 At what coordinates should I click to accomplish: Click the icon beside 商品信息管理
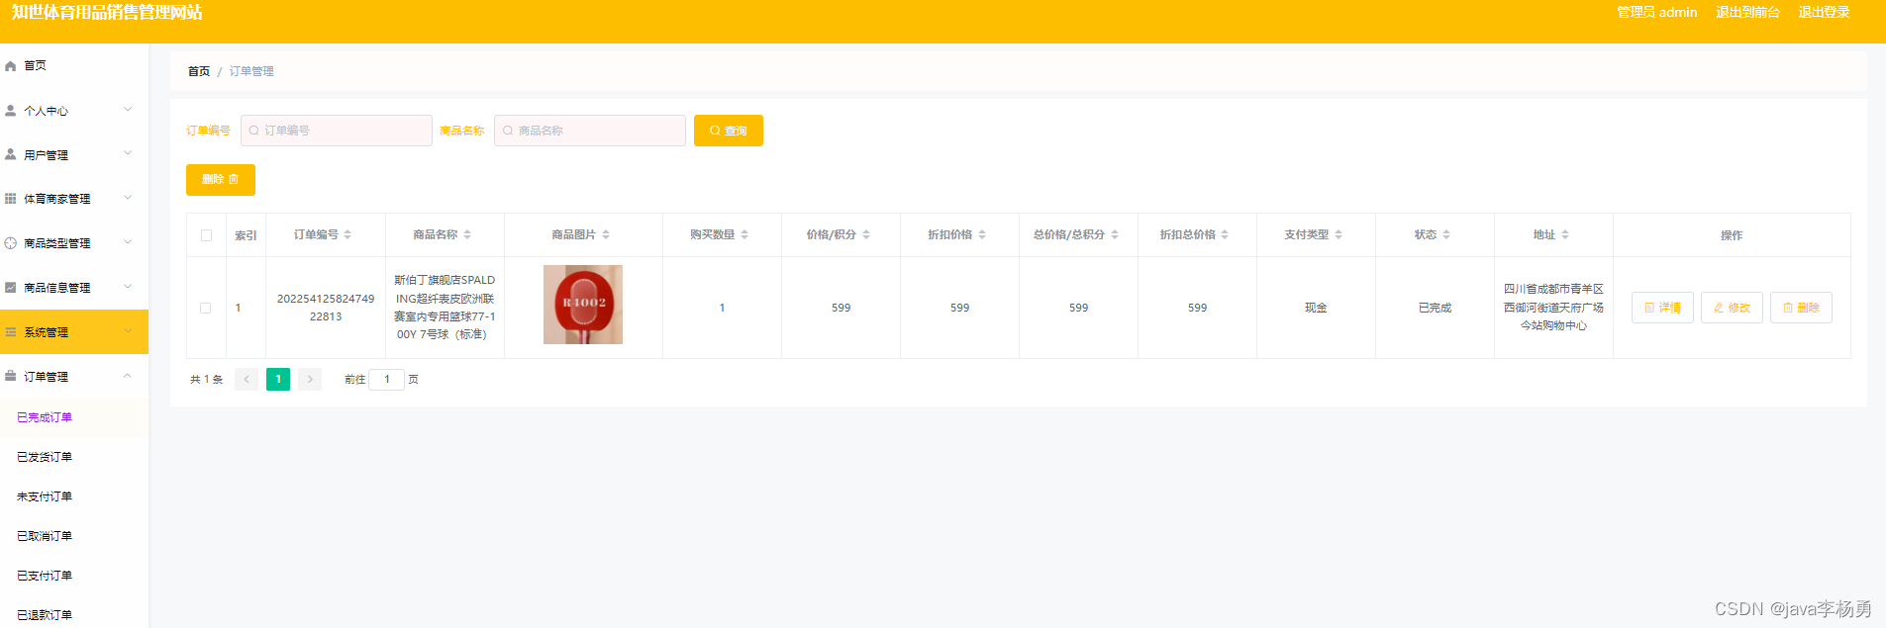coord(11,288)
